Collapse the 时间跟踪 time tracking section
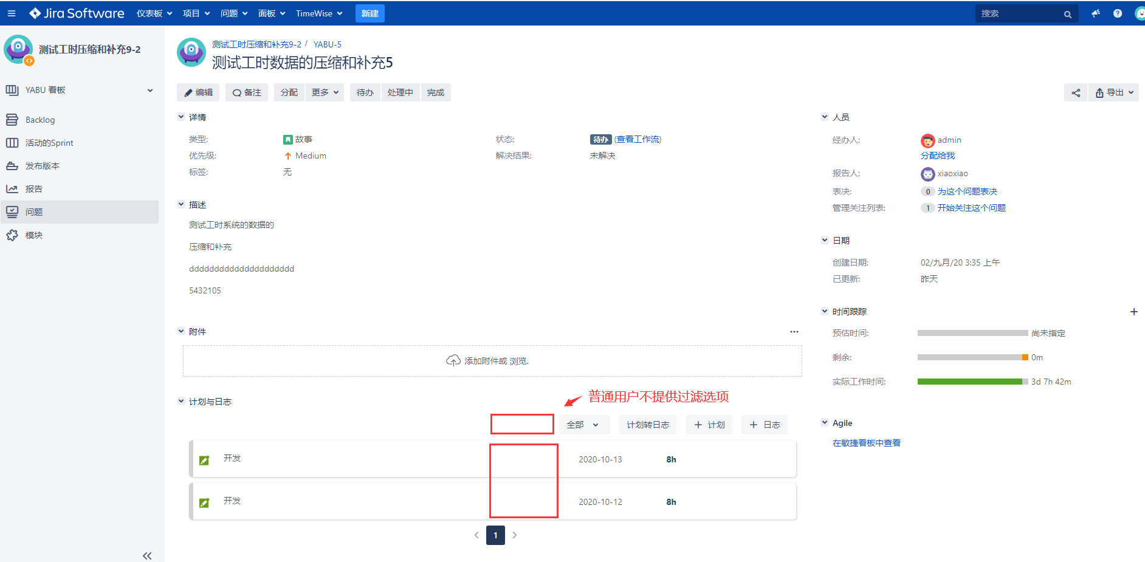This screenshot has height=562, width=1145. (x=825, y=311)
